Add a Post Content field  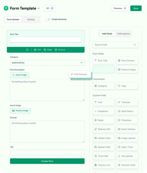pyautogui.click(x=127, y=61)
